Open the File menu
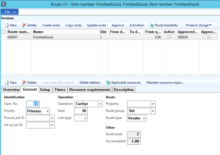 (10, 12)
